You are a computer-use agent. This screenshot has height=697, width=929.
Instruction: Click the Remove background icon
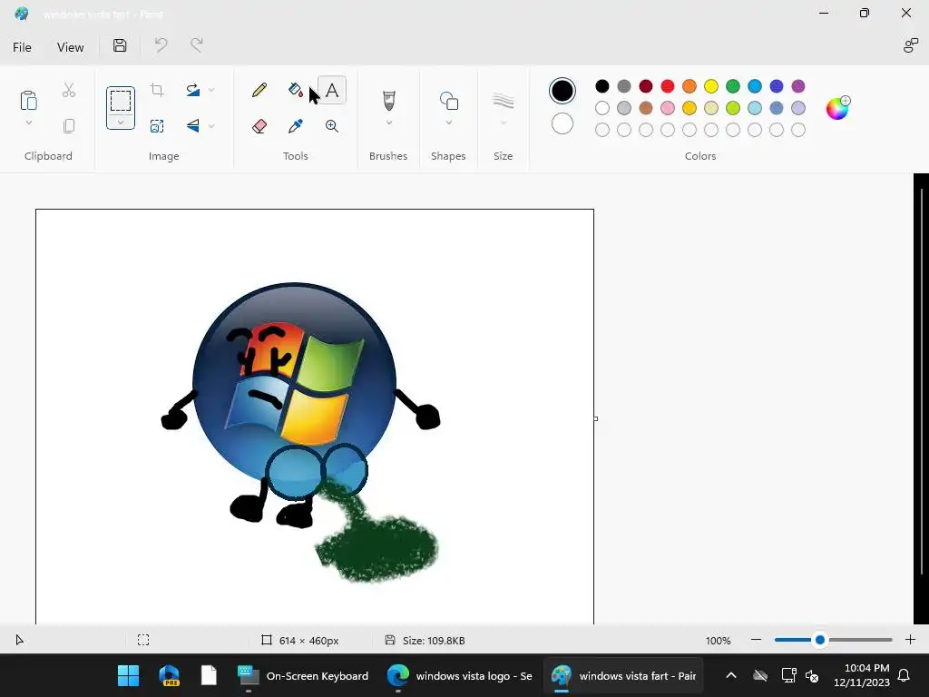(157, 126)
